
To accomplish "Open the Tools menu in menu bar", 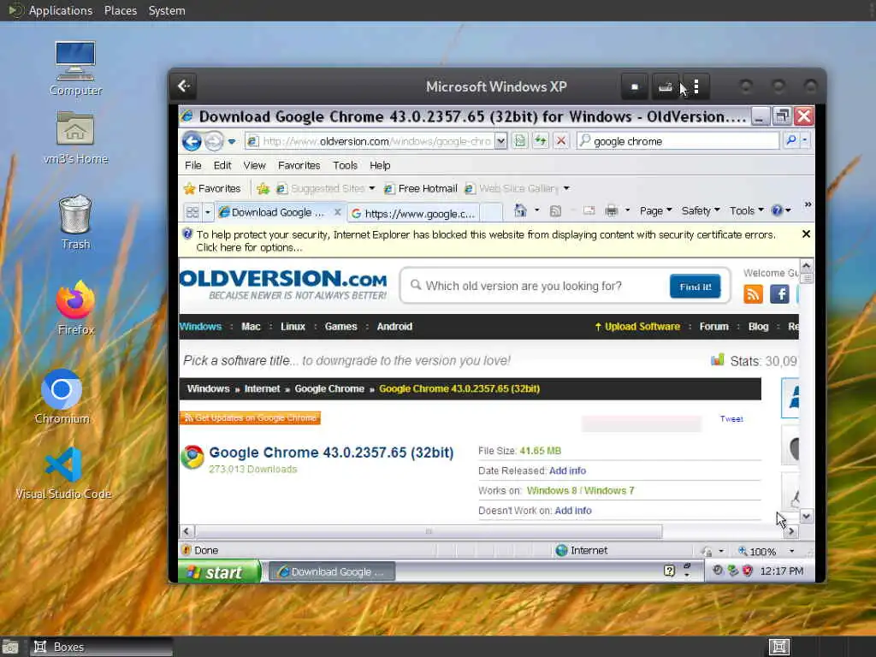I will [x=345, y=165].
